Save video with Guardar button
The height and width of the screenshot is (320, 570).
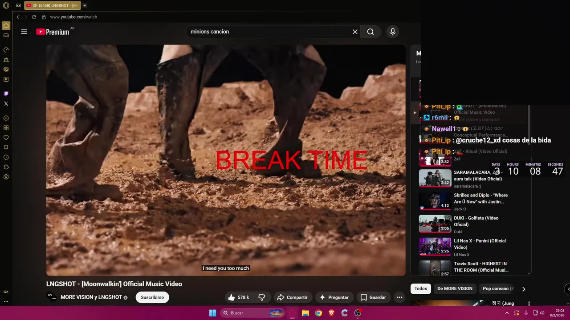pos(373,297)
